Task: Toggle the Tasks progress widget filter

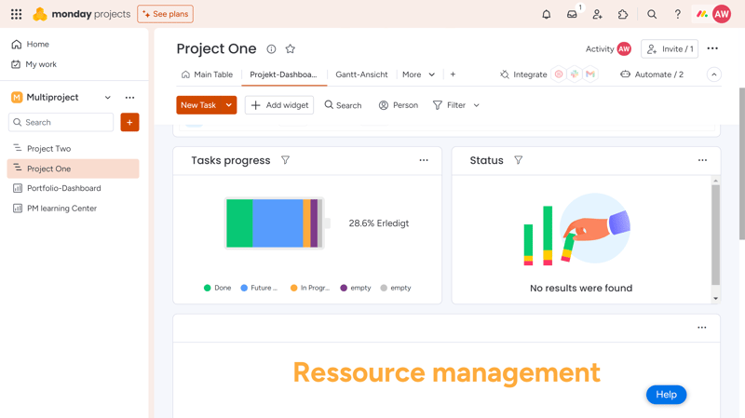Action: pos(285,160)
